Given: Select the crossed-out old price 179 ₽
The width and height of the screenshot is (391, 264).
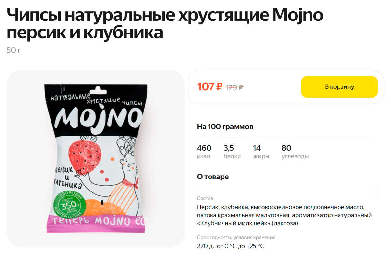Looking at the screenshot, I should 235,87.
